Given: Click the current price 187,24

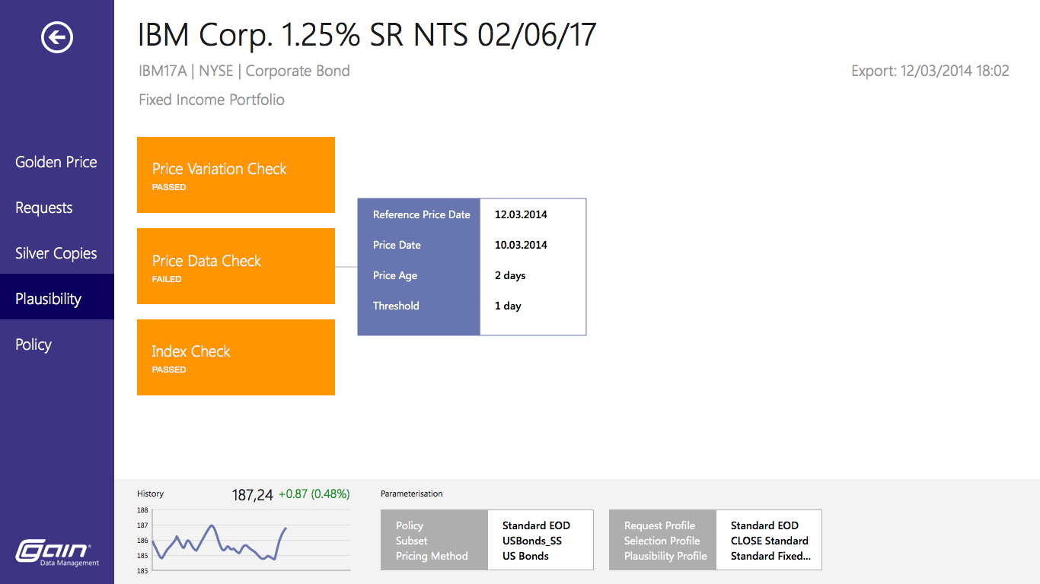Looking at the screenshot, I should point(252,495).
